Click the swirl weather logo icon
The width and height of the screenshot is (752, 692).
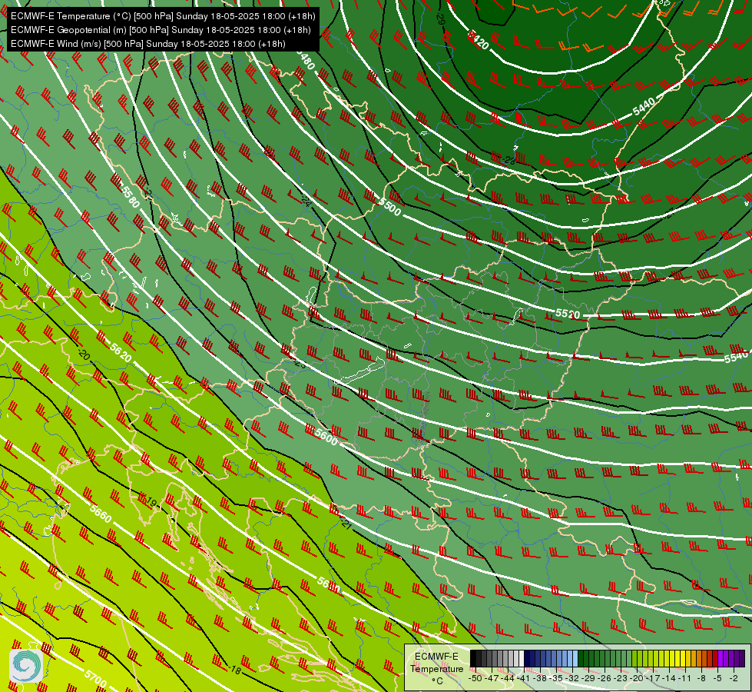tap(26, 665)
